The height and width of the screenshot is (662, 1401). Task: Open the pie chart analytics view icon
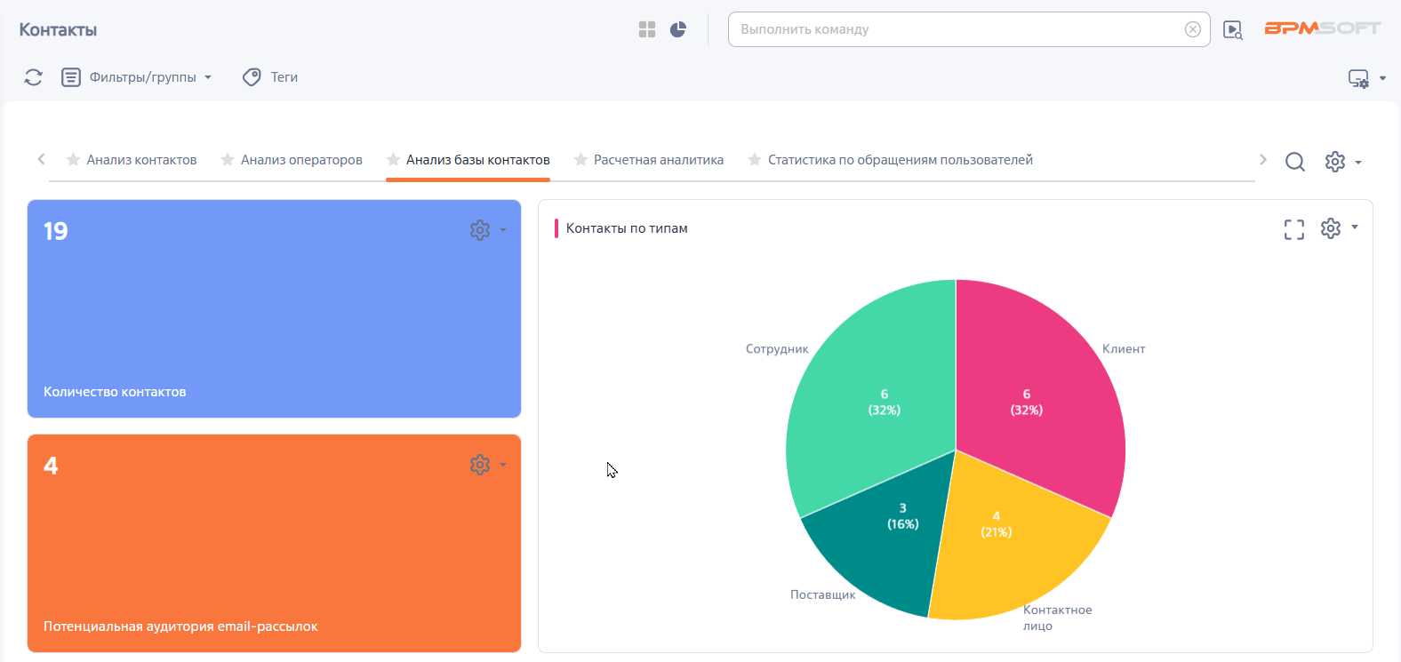pyautogui.click(x=678, y=29)
